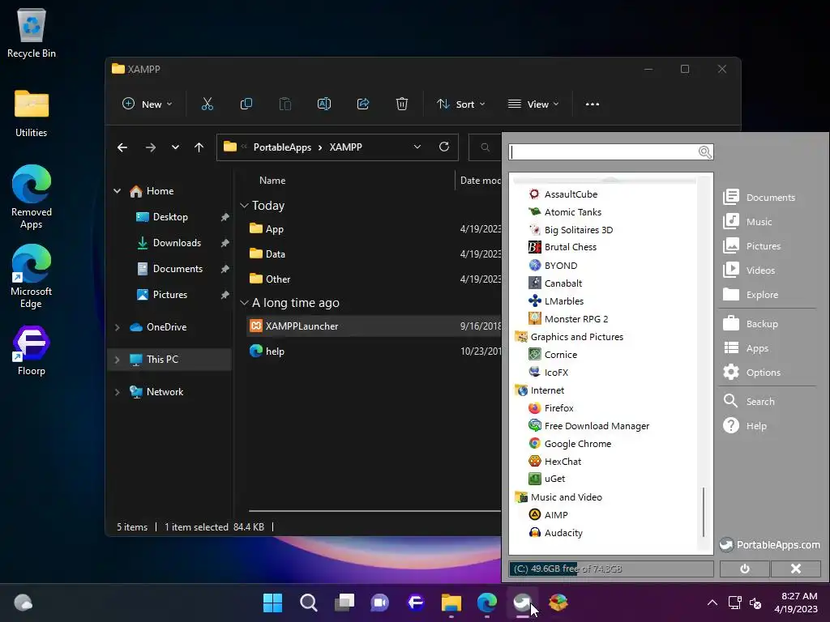
Task: Open IcoFX icon editor
Action: (549, 373)
